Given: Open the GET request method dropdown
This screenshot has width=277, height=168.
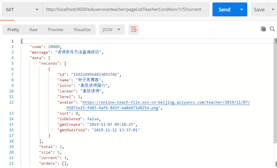Looking at the screenshot, I should click(36, 9).
